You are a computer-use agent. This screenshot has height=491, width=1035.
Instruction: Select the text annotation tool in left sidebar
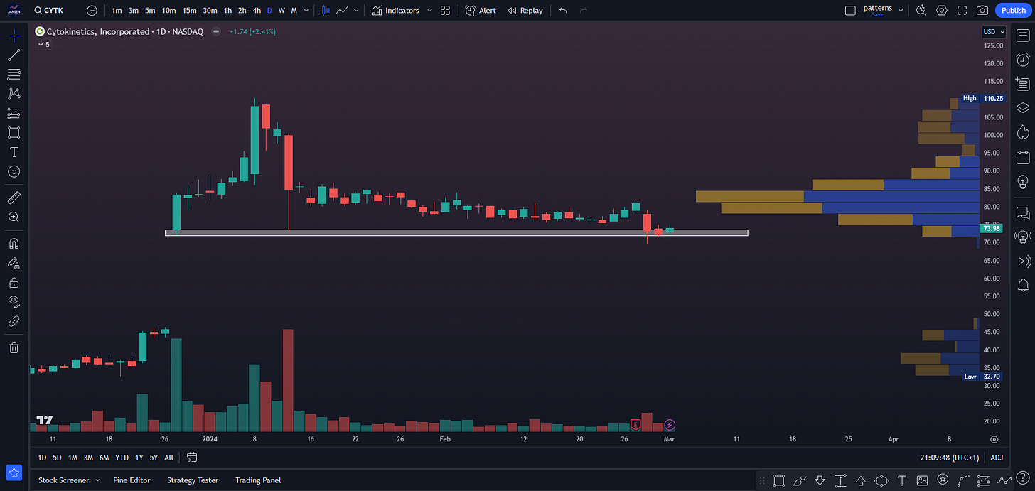pyautogui.click(x=14, y=152)
